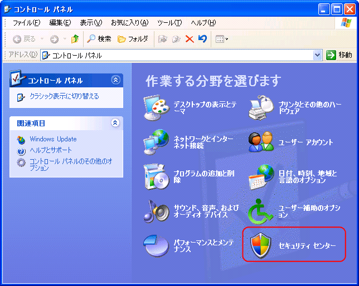Screen dimensions: 359x286
Task: Collapse the コントロール パネル sidebar section
Action: (115, 80)
